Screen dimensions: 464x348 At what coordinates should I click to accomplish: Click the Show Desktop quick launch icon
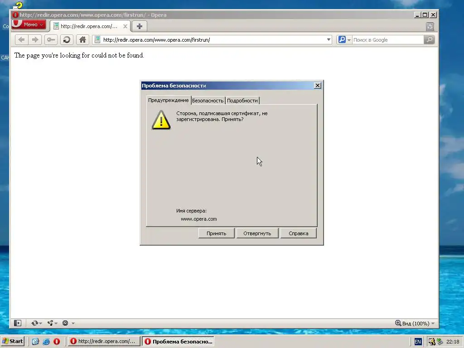35,342
